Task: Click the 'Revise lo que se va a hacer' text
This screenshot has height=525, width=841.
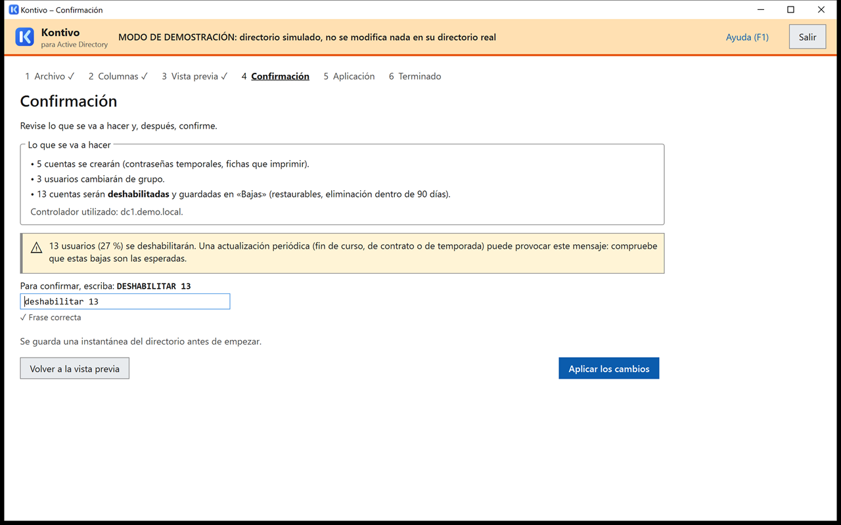Action: pos(119,126)
